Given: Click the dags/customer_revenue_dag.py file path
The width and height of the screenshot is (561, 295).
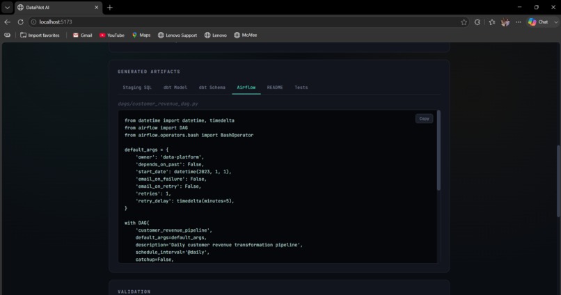Looking at the screenshot, I should (x=158, y=104).
